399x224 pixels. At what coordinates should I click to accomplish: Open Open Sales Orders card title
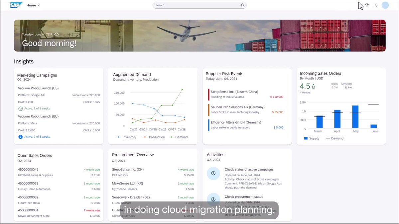point(35,155)
